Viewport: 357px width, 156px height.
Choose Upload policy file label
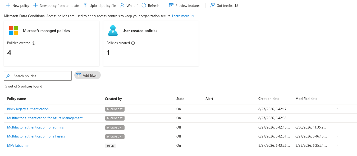(103, 6)
